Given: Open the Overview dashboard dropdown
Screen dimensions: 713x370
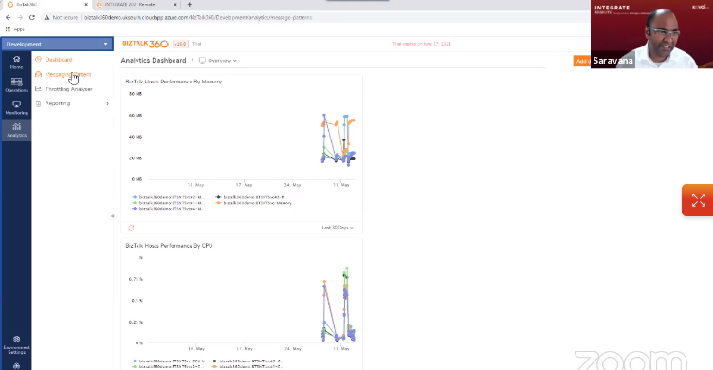Looking at the screenshot, I should click(x=218, y=61).
